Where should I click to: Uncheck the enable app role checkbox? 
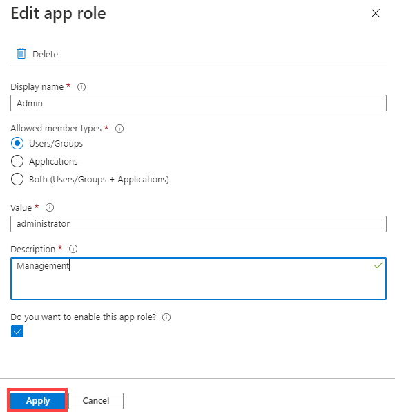click(17, 331)
